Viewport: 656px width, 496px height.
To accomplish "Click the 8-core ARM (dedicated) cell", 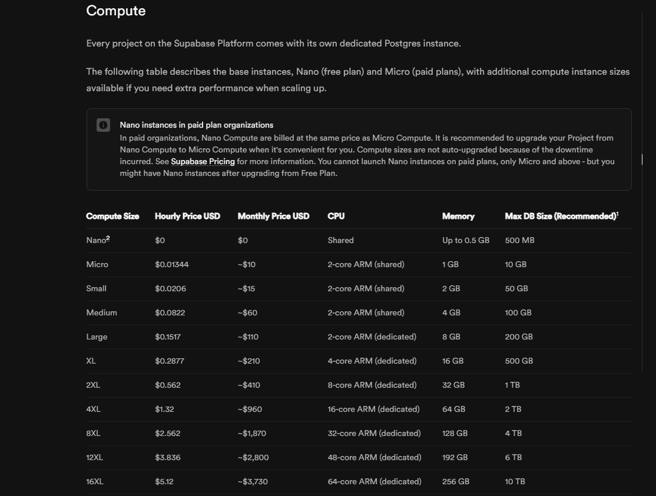I will point(372,385).
